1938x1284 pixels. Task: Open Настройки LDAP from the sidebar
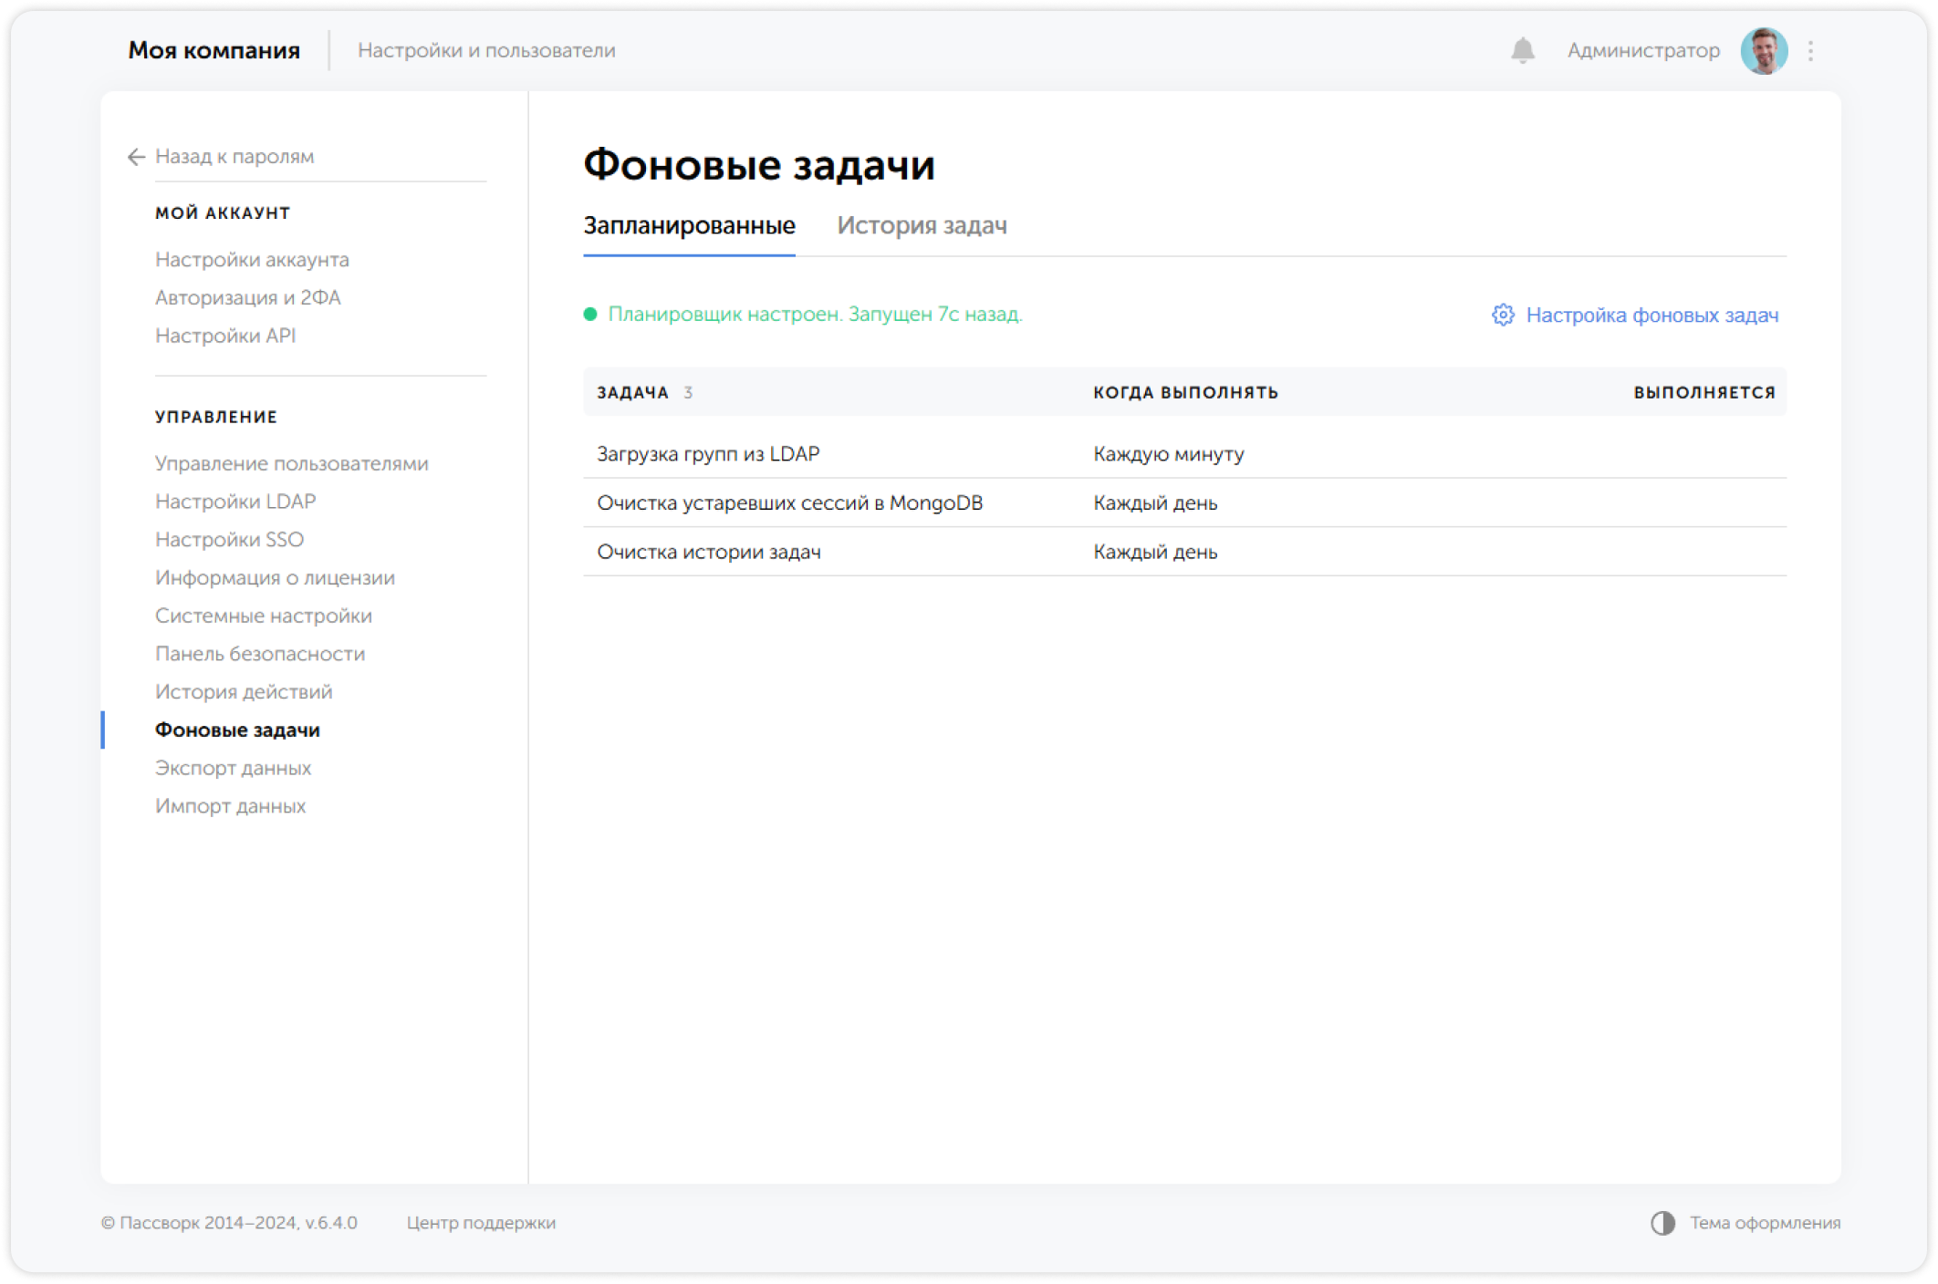234,501
